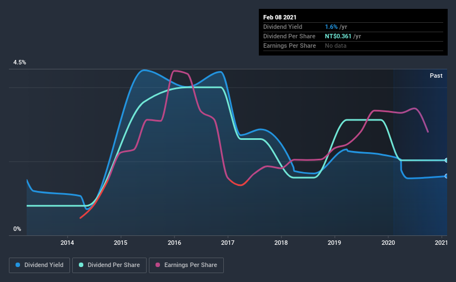Click Dividend Per Share label in tooltip
Screen dimensions: 456x282
pos(289,36)
